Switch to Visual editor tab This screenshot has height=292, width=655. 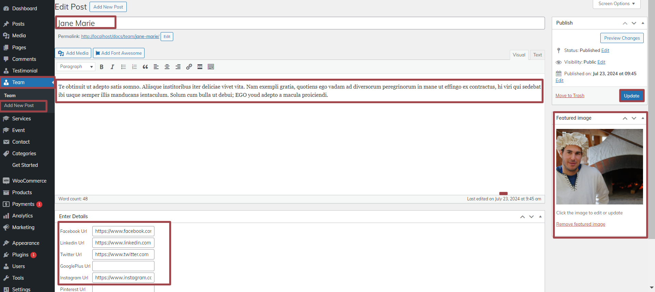pos(519,55)
